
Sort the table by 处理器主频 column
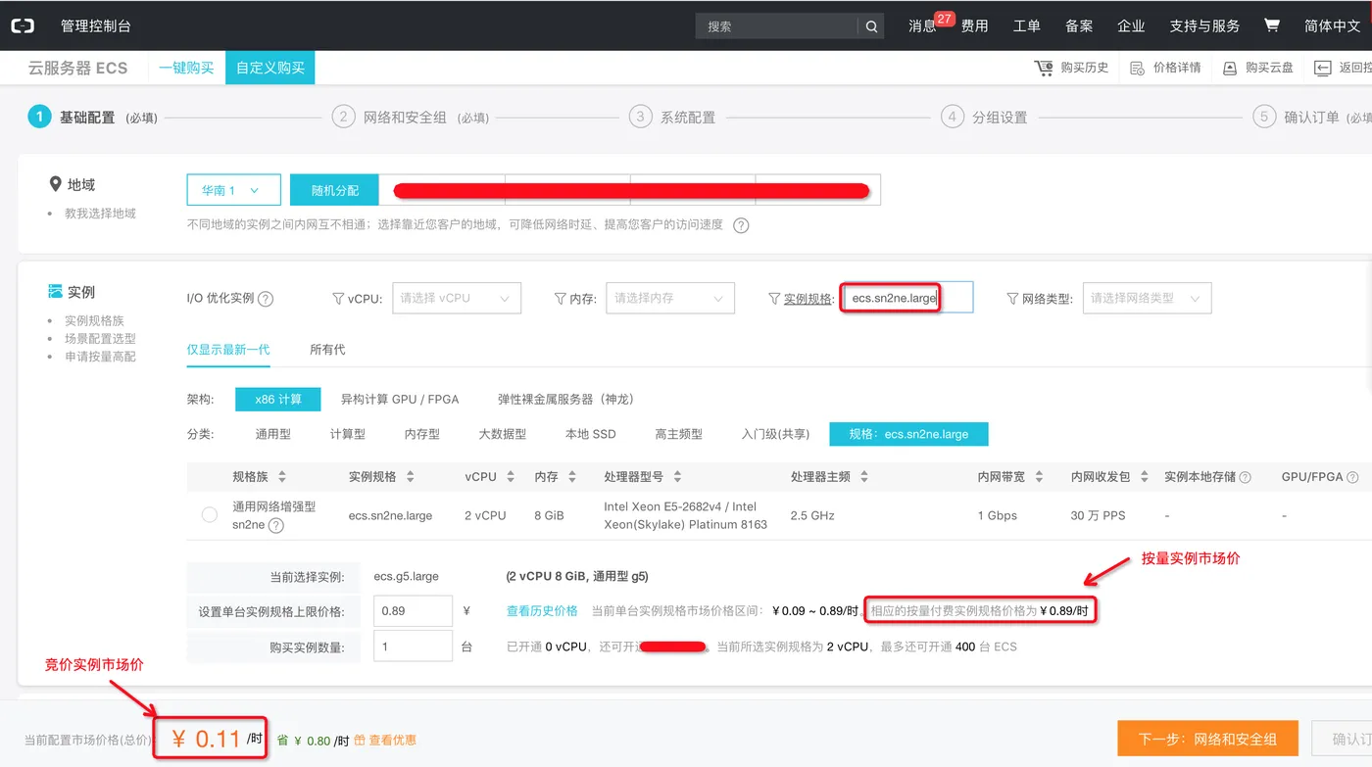(863, 477)
